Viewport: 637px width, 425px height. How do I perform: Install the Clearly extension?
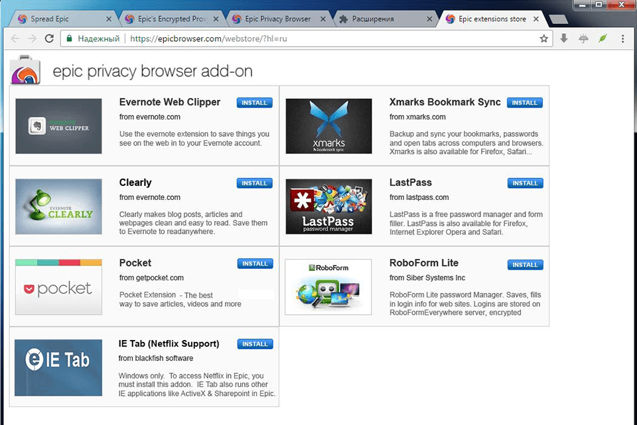pos(254,183)
